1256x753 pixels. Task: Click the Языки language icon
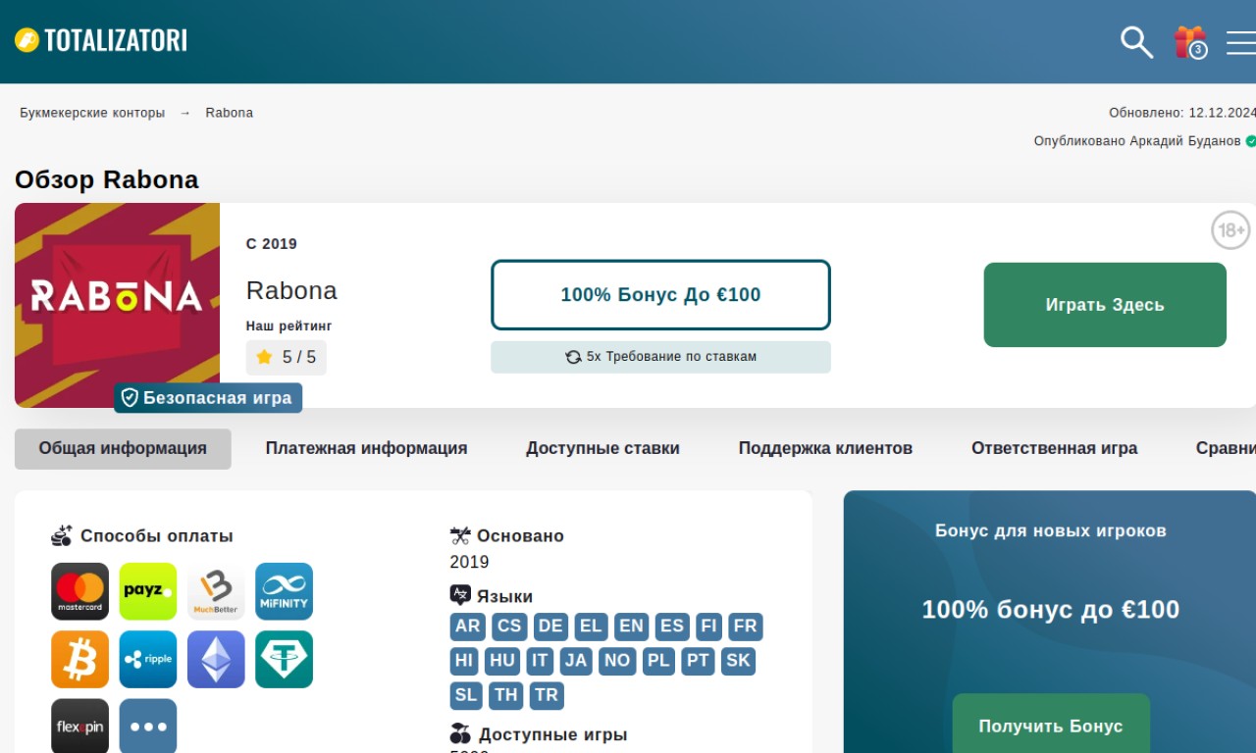point(460,595)
